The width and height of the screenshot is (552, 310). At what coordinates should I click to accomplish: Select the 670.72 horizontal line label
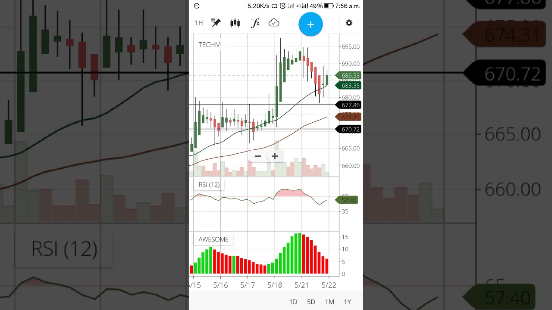pos(348,129)
